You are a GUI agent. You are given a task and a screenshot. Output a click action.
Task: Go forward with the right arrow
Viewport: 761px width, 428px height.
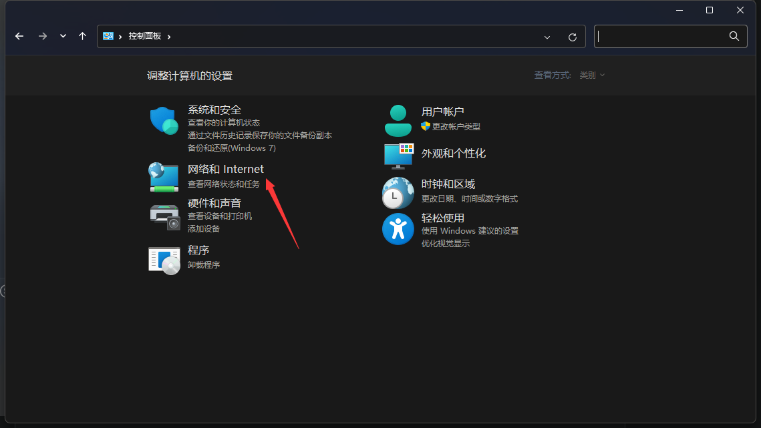pos(43,36)
